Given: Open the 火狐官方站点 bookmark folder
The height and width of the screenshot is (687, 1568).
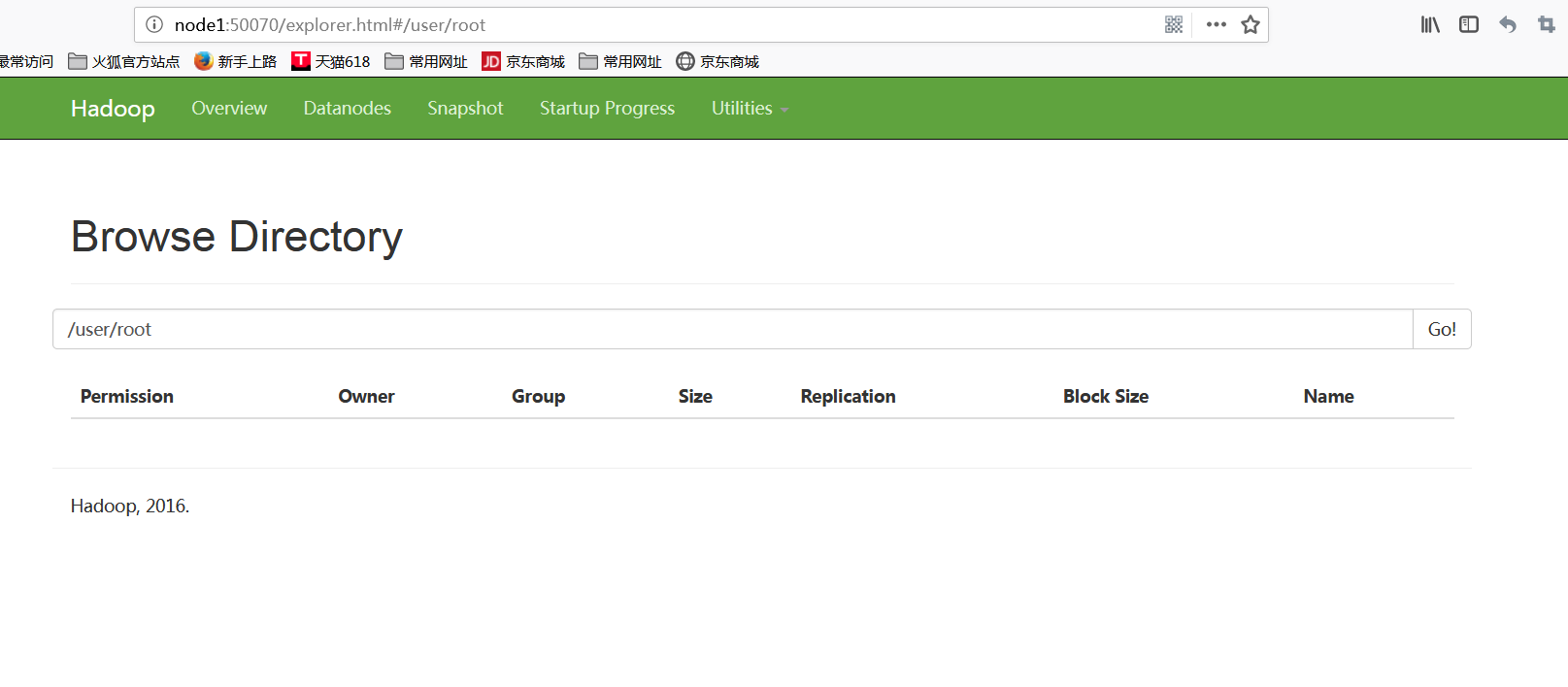Looking at the screenshot, I should click(124, 61).
